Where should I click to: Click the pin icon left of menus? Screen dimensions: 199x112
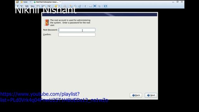(x=17, y=6)
